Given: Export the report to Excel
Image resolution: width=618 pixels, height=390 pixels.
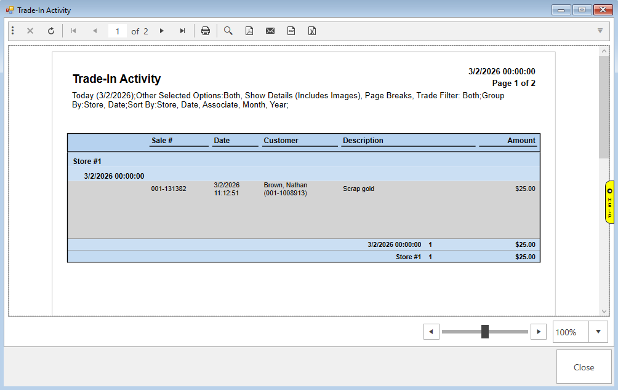Looking at the screenshot, I should click(312, 31).
